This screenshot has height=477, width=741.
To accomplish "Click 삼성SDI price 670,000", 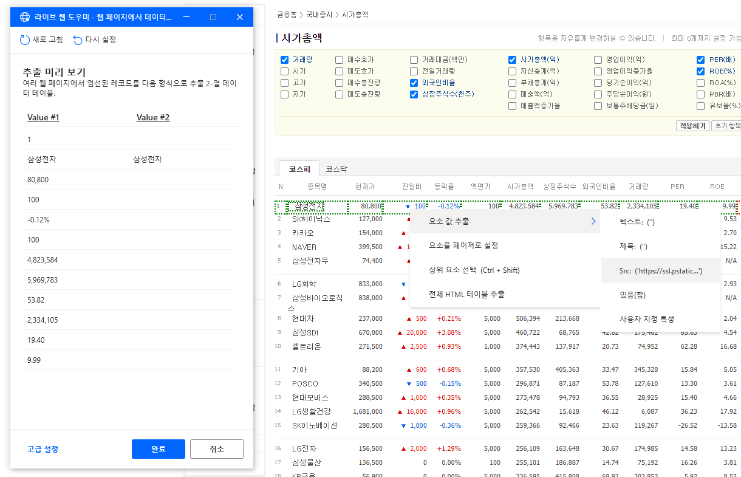I will coord(369,332).
